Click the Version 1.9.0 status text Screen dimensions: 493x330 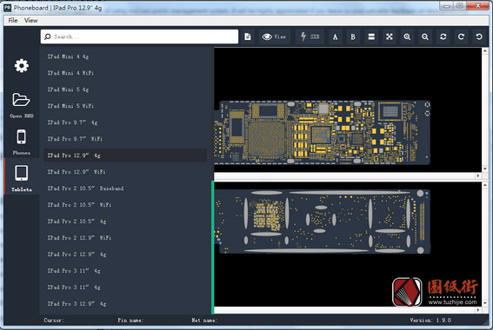430,320
